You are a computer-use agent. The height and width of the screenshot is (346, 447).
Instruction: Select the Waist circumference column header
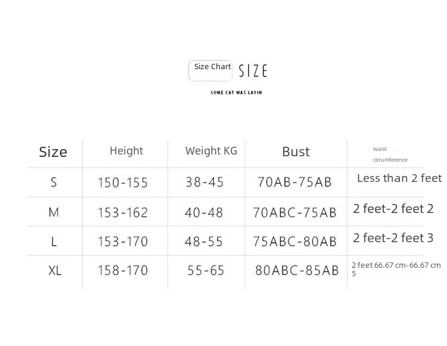390,155
